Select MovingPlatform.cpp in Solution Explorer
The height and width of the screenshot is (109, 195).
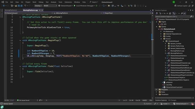(x=177, y=51)
